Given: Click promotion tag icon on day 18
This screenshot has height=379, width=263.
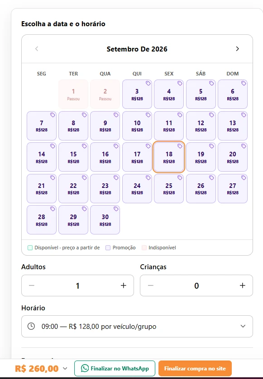Looking at the screenshot, I should tap(180, 146).
